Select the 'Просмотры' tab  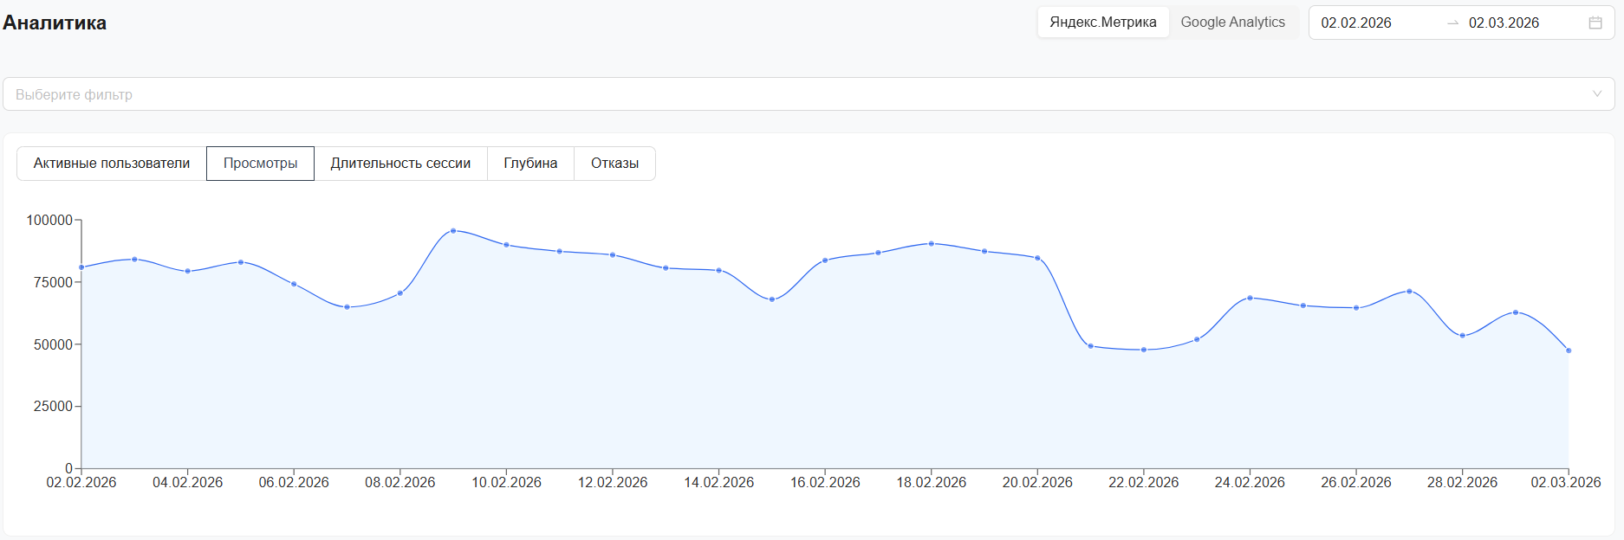click(260, 164)
